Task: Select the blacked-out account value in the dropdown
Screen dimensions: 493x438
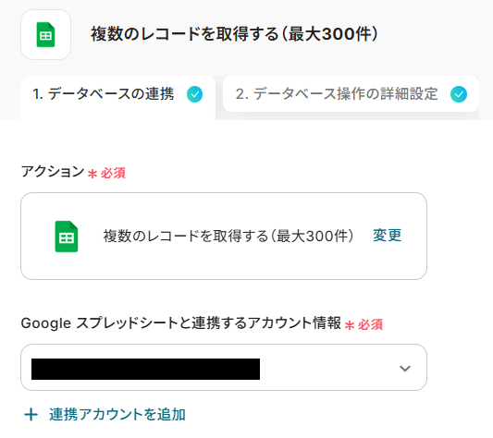Action: pos(145,369)
